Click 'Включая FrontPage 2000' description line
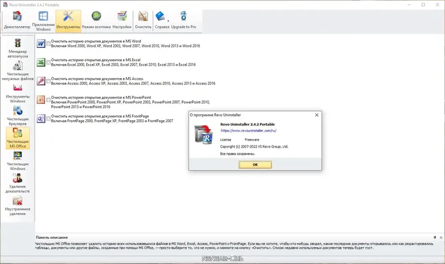The width and height of the screenshot is (445, 264). pos(112,121)
